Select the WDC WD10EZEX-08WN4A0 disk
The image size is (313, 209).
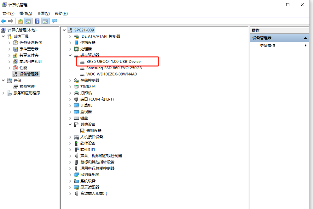click(x=112, y=74)
